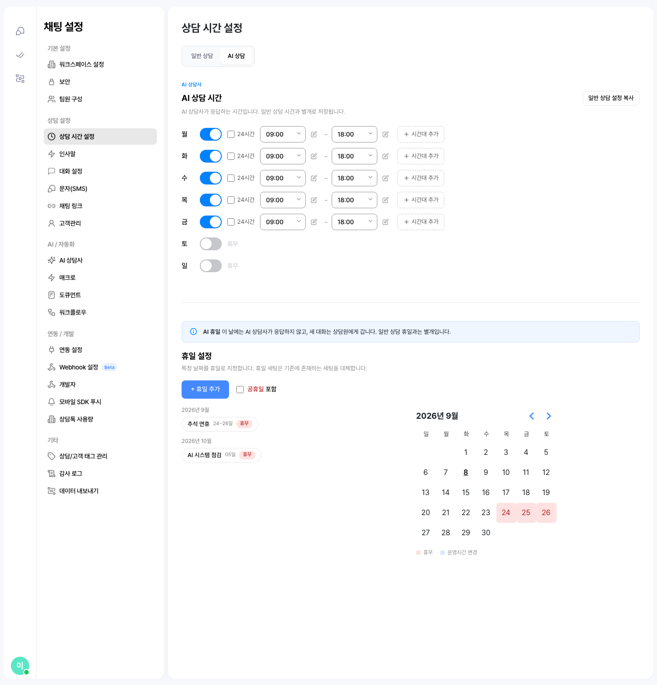This screenshot has height=685, width=657.
Task: Switch to the 일반 상담 tab
Action: click(202, 56)
